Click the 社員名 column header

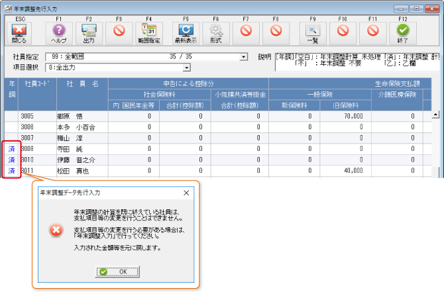point(82,83)
